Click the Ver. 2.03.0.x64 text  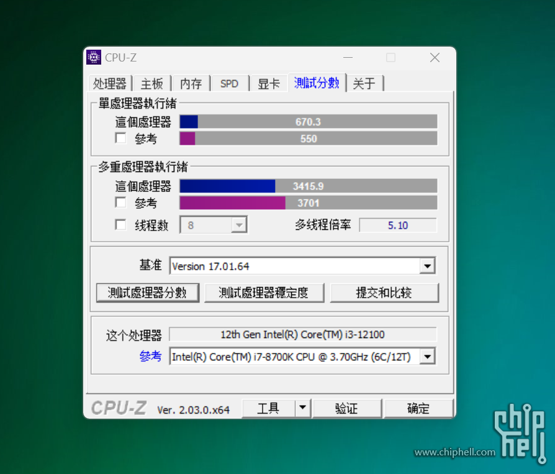[193, 410]
